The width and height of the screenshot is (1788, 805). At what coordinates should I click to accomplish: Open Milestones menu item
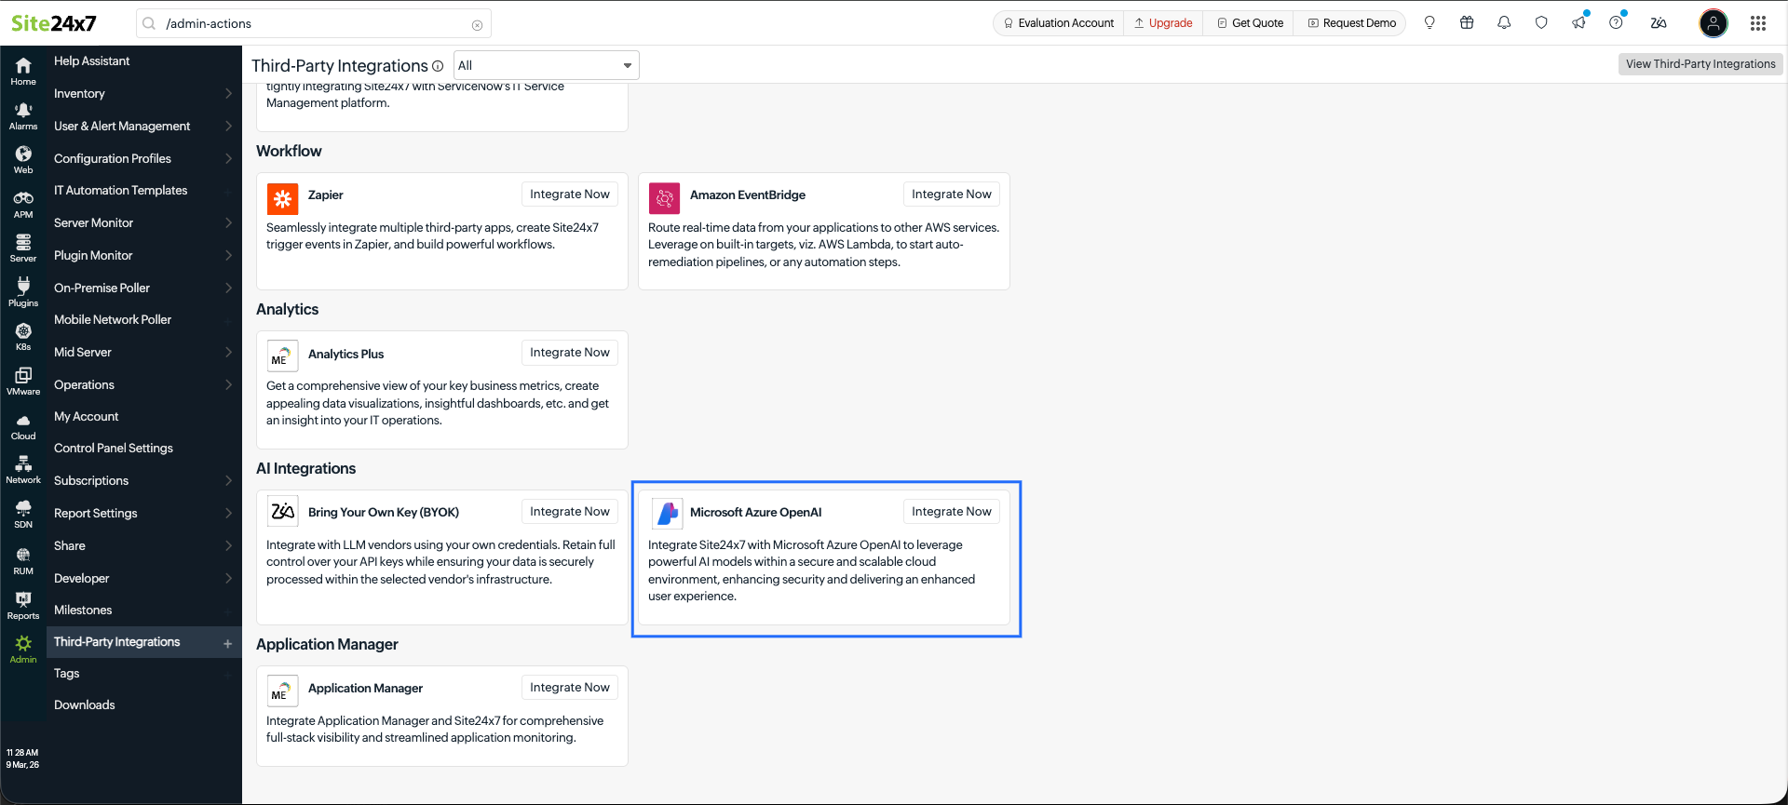pyautogui.click(x=144, y=610)
